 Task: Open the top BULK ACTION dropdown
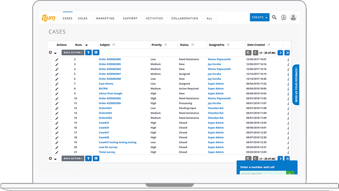pos(73,53)
